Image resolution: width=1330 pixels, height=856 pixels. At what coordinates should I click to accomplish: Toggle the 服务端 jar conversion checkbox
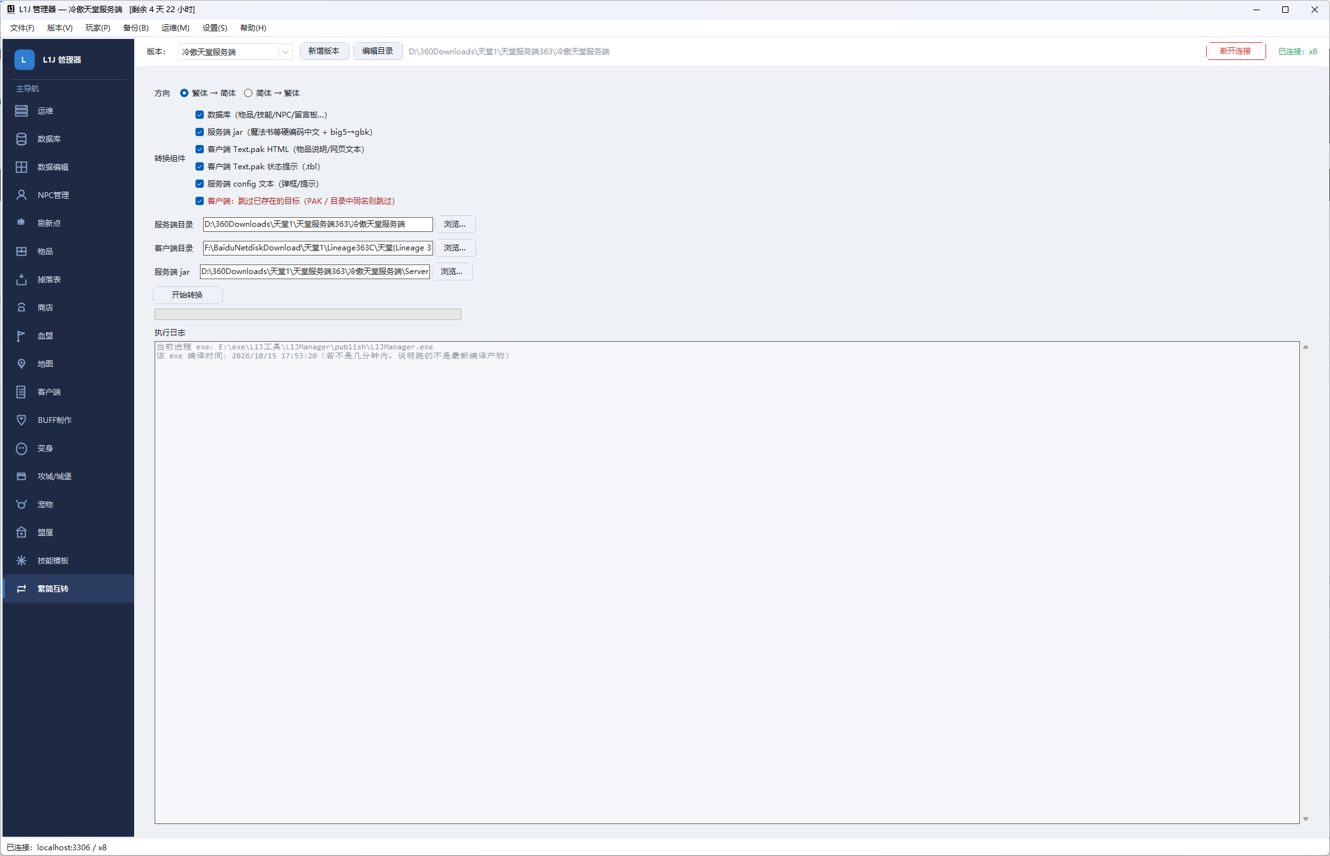[x=199, y=132]
